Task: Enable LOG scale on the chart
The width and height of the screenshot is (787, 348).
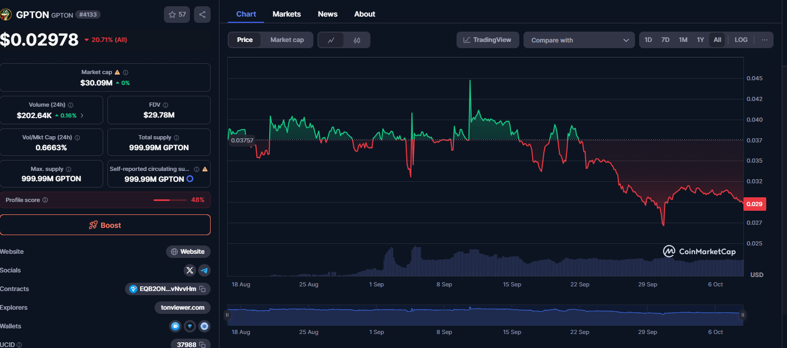Action: [741, 40]
